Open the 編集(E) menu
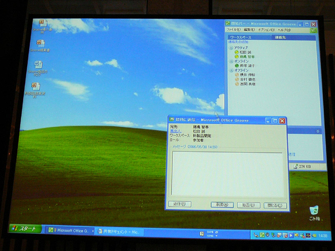This screenshot has width=335, height=251. click(249, 30)
